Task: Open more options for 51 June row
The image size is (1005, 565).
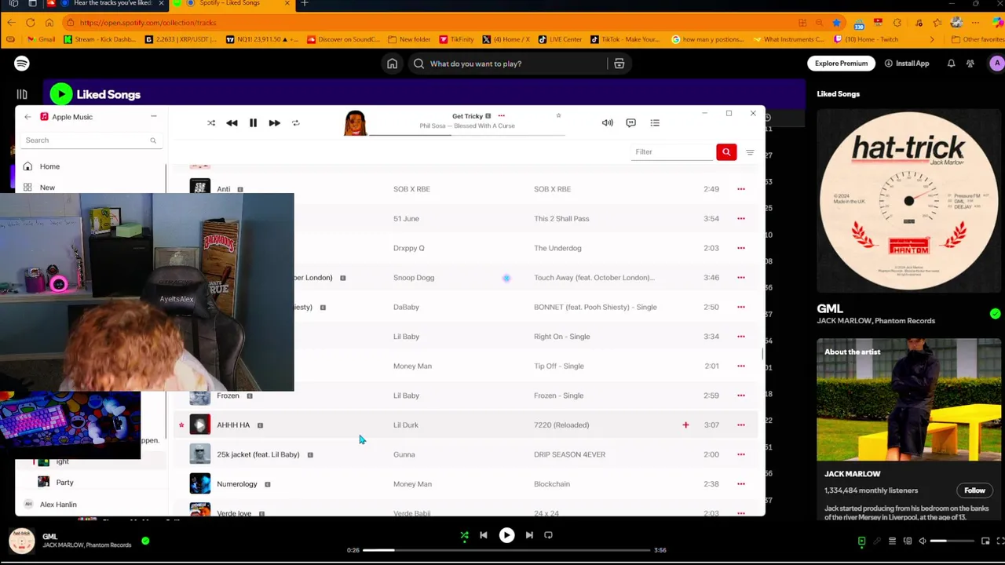Action: pos(741,218)
